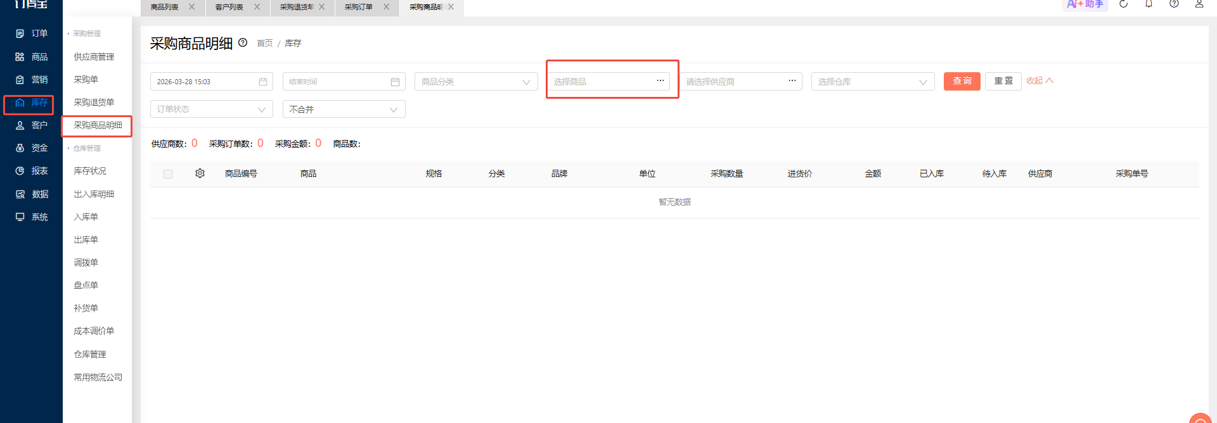The image size is (1217, 423).
Task: Collapse the 采购管理 menu group
Action: pos(84,34)
